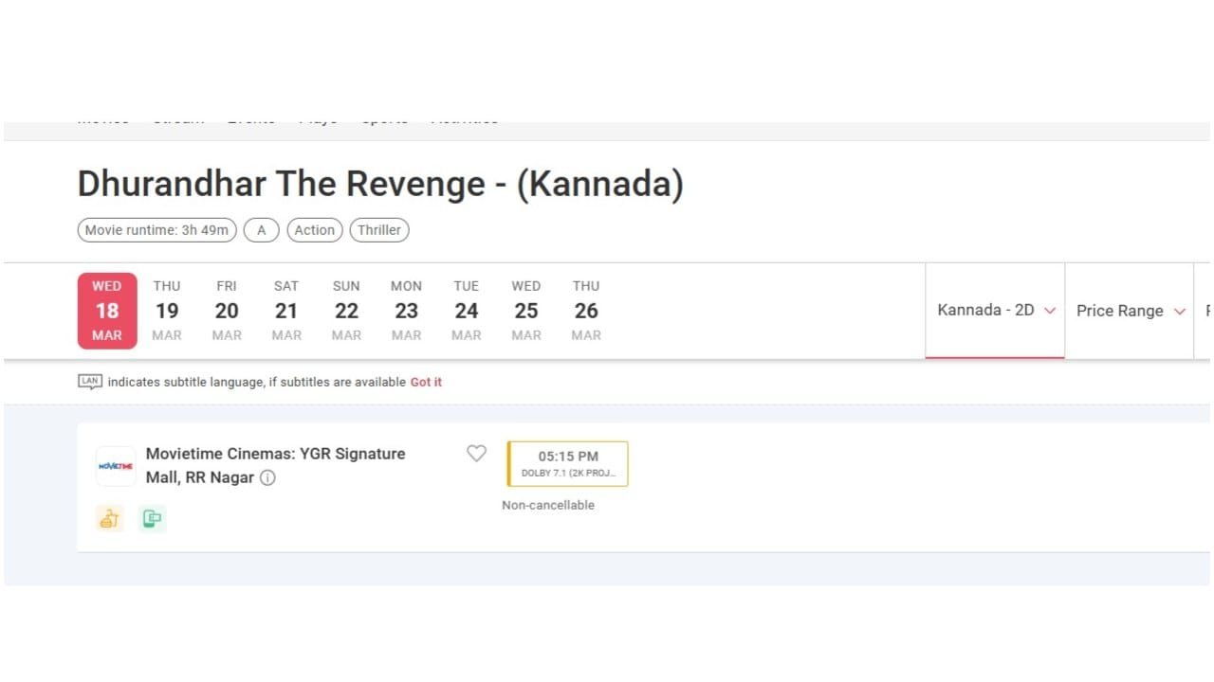
Task: Select Friday 20 March date
Action: point(227,311)
